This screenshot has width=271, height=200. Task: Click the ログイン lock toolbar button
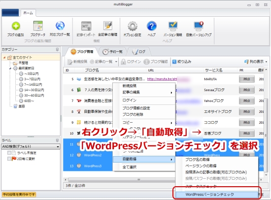pos(131,62)
